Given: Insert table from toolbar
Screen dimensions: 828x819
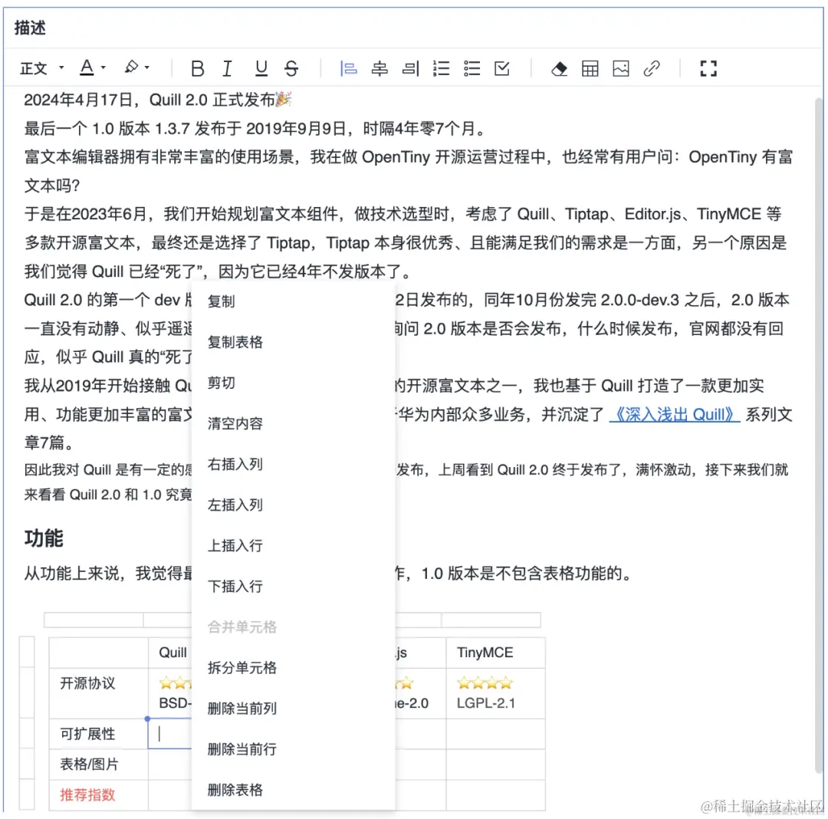Looking at the screenshot, I should point(590,69).
